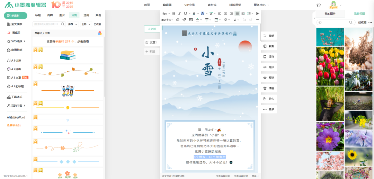Open 排版课堂 in the top navigation
The image size is (374, 179).
coord(235,5)
